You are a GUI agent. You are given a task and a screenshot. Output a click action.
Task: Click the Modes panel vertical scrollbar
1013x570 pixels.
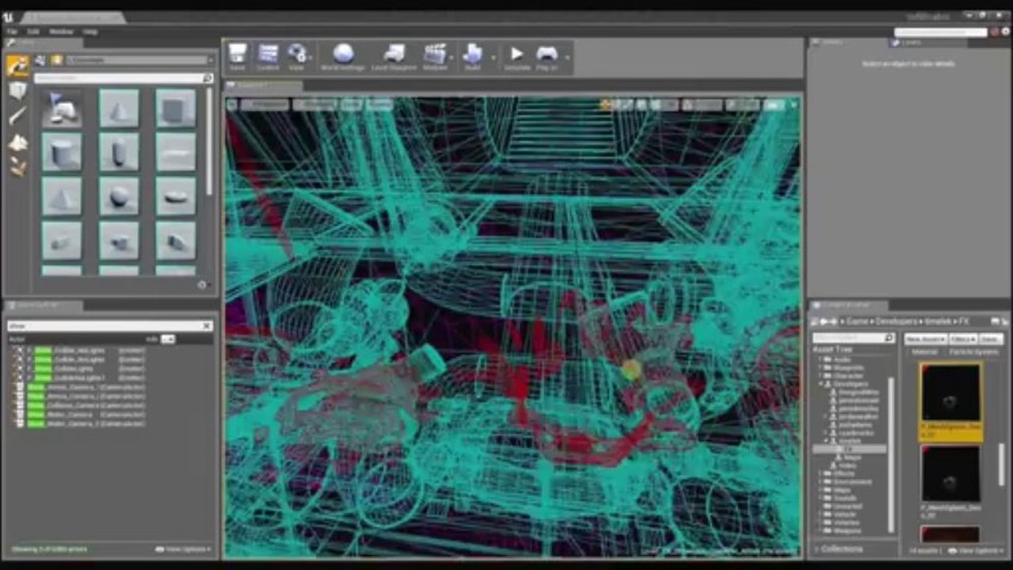point(209,142)
